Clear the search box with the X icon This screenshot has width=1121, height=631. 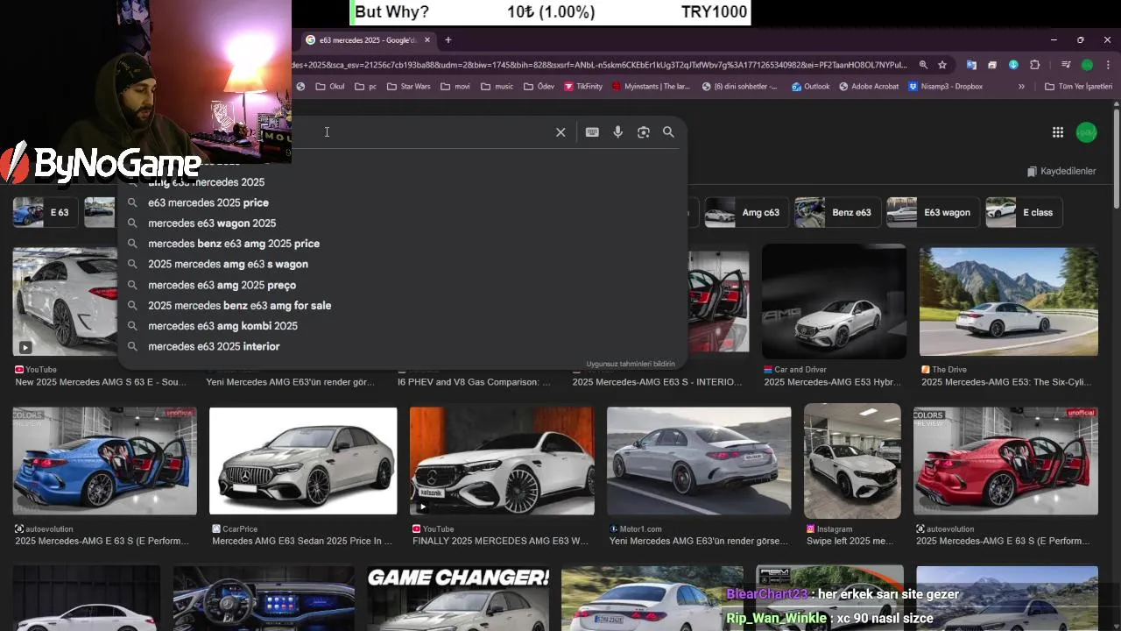(560, 132)
